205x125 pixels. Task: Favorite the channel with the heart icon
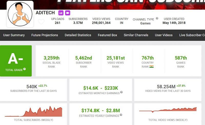pyautogui.click(x=41, y=22)
